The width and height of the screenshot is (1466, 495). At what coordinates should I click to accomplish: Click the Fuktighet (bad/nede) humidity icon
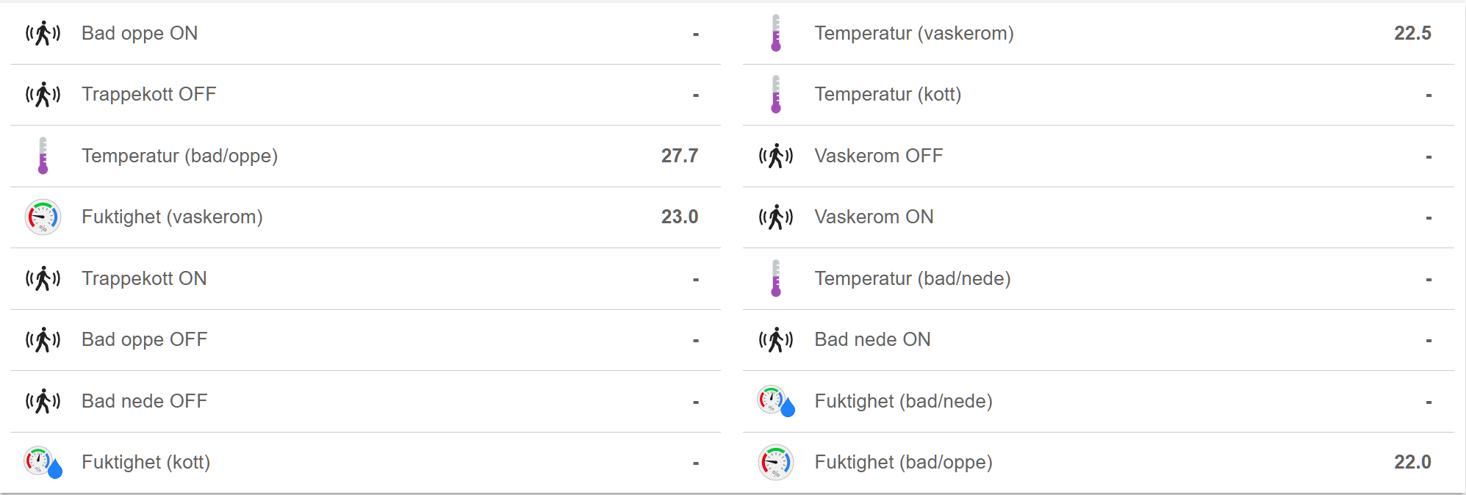click(x=776, y=402)
